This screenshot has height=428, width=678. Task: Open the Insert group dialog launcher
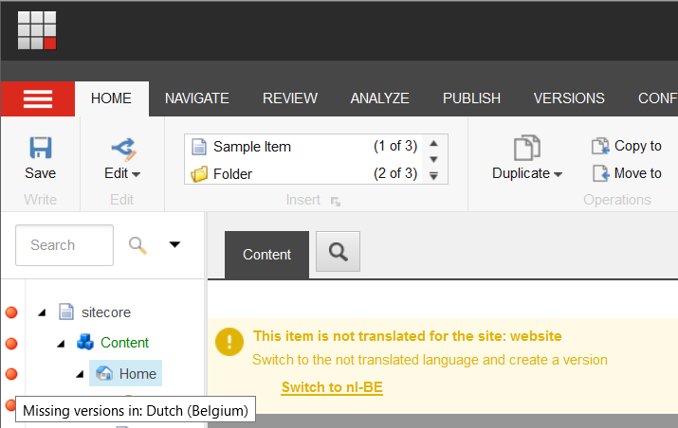pos(336,202)
